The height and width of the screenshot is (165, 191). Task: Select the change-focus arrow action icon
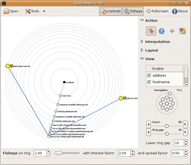click(x=151, y=31)
